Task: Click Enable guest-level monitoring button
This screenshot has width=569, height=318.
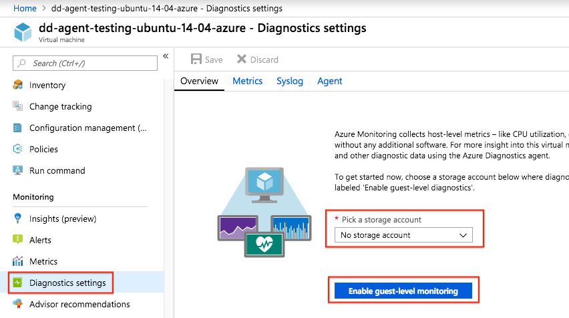Action: pos(403,291)
